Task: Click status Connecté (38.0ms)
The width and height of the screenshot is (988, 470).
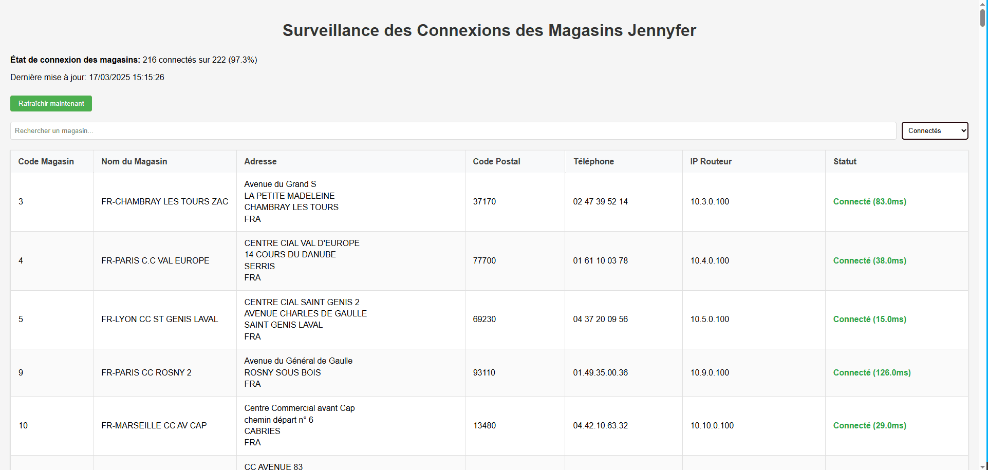Action: (x=870, y=260)
